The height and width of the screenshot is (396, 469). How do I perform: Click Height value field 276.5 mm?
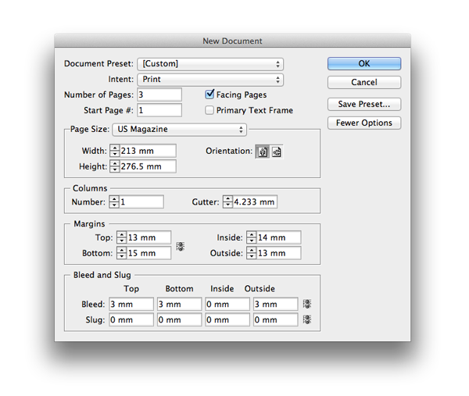point(148,166)
